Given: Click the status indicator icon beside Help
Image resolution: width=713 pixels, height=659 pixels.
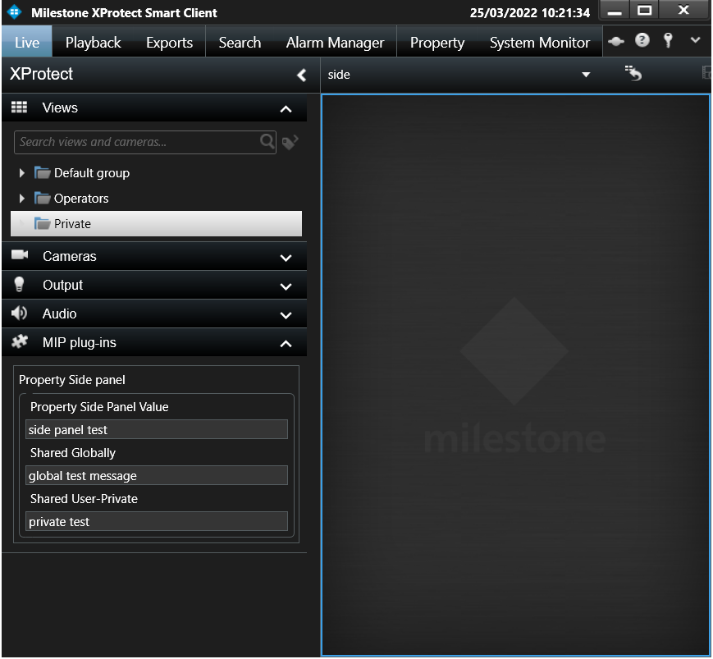Looking at the screenshot, I should [615, 41].
